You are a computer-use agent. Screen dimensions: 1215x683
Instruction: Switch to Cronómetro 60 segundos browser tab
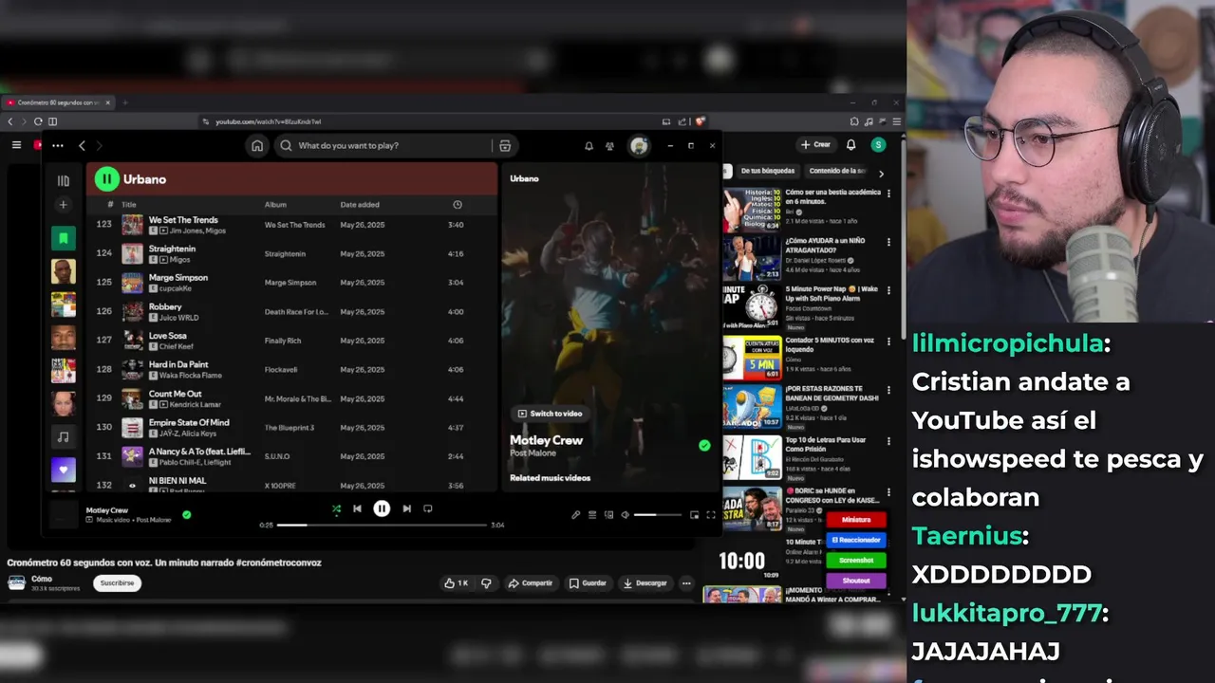(x=59, y=102)
